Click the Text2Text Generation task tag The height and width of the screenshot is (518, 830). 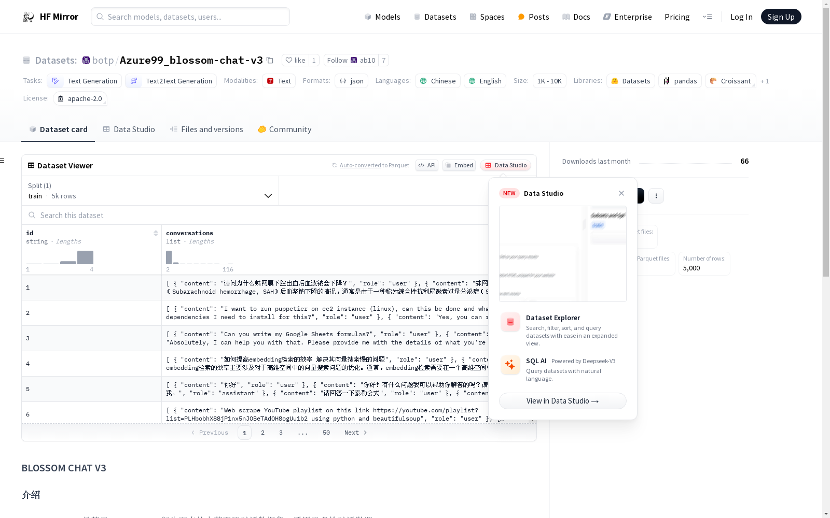[171, 81]
